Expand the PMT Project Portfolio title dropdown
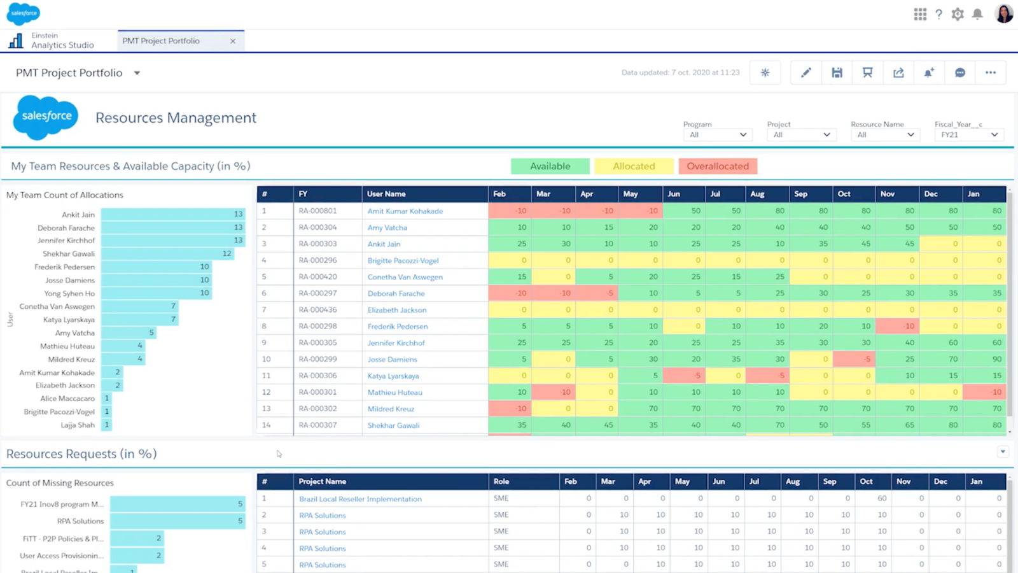Image resolution: width=1018 pixels, height=573 pixels. (x=137, y=73)
